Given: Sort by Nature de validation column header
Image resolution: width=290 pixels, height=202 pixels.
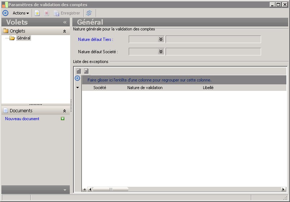Looking at the screenshot, I should pyautogui.click(x=145, y=88).
